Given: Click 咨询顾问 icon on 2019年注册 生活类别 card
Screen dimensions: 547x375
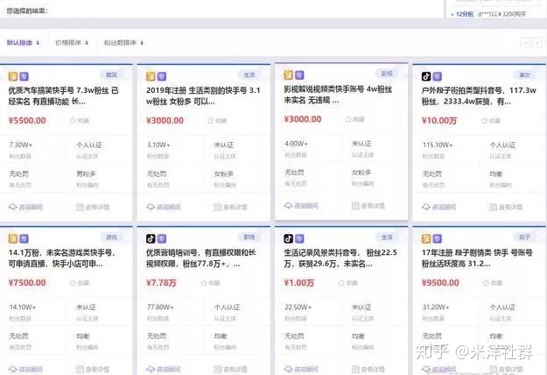Looking at the screenshot, I should (151, 207).
